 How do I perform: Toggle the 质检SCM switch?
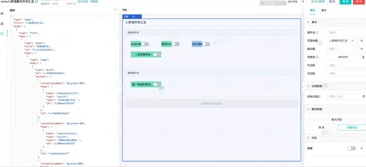[x=176, y=44]
